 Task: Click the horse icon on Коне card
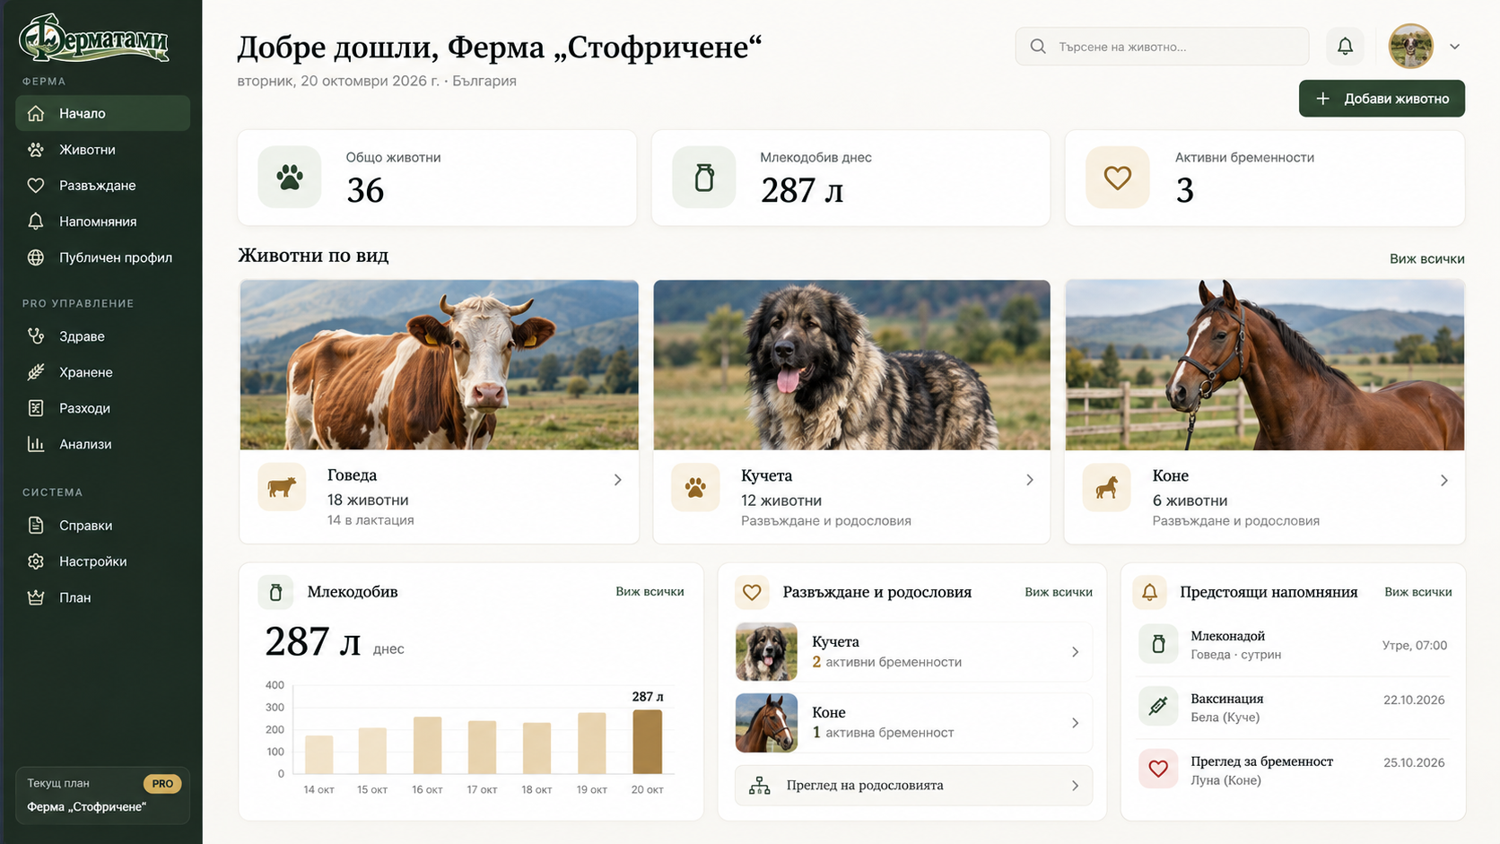click(x=1107, y=487)
